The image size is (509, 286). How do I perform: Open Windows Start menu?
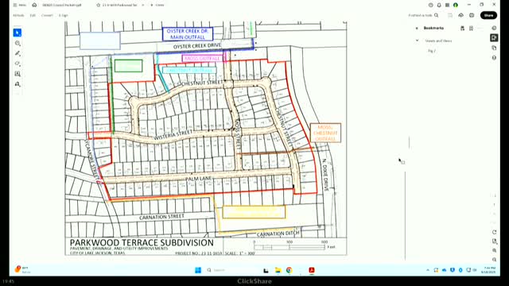coord(198,270)
